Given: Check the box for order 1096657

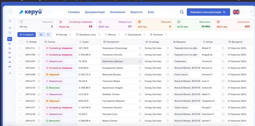Looking at the screenshot, I should pos(21,107).
